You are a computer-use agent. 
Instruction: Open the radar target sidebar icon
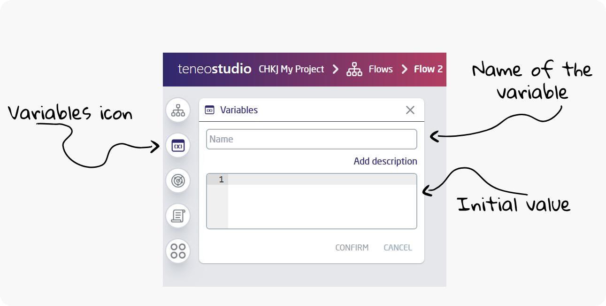point(178,181)
